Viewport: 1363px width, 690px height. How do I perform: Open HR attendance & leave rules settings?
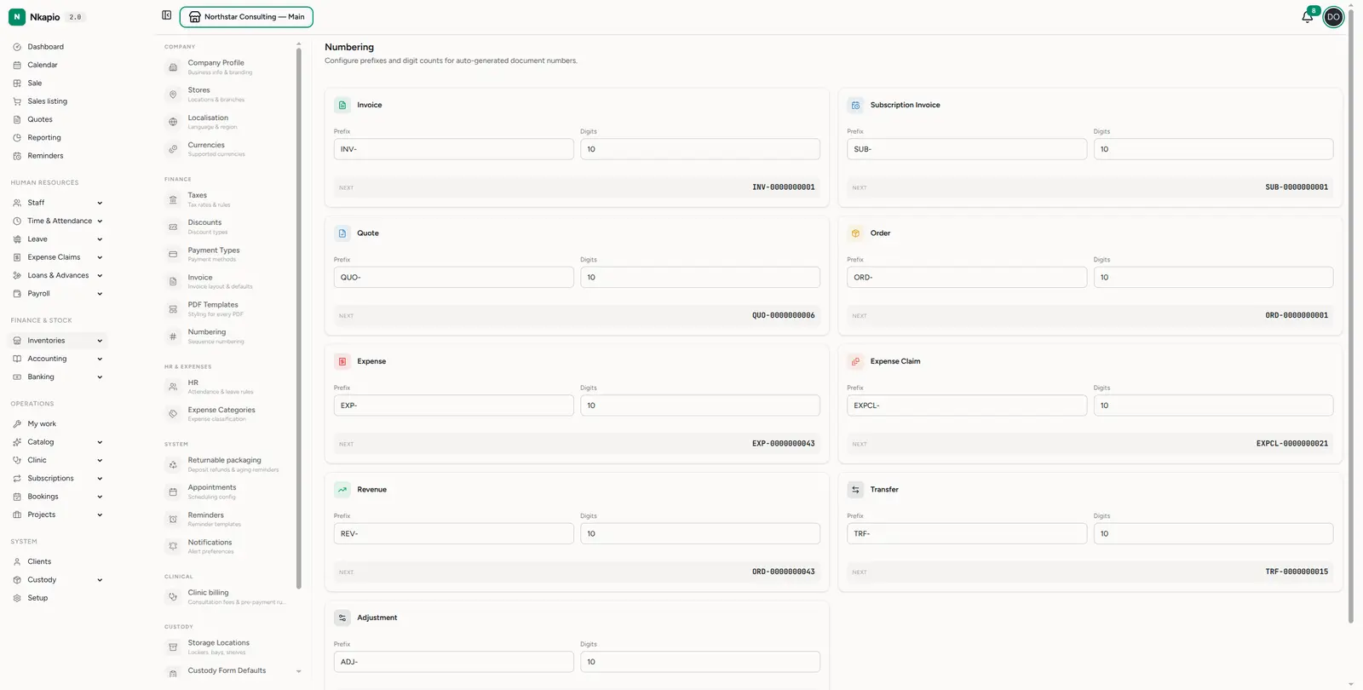click(227, 387)
